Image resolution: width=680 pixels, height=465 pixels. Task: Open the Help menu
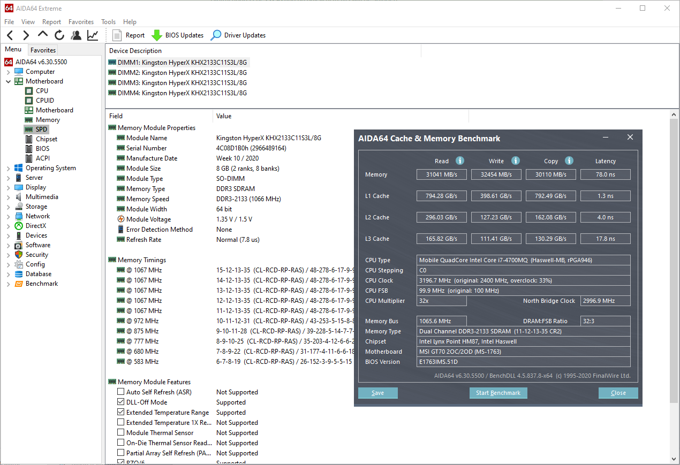pos(130,22)
